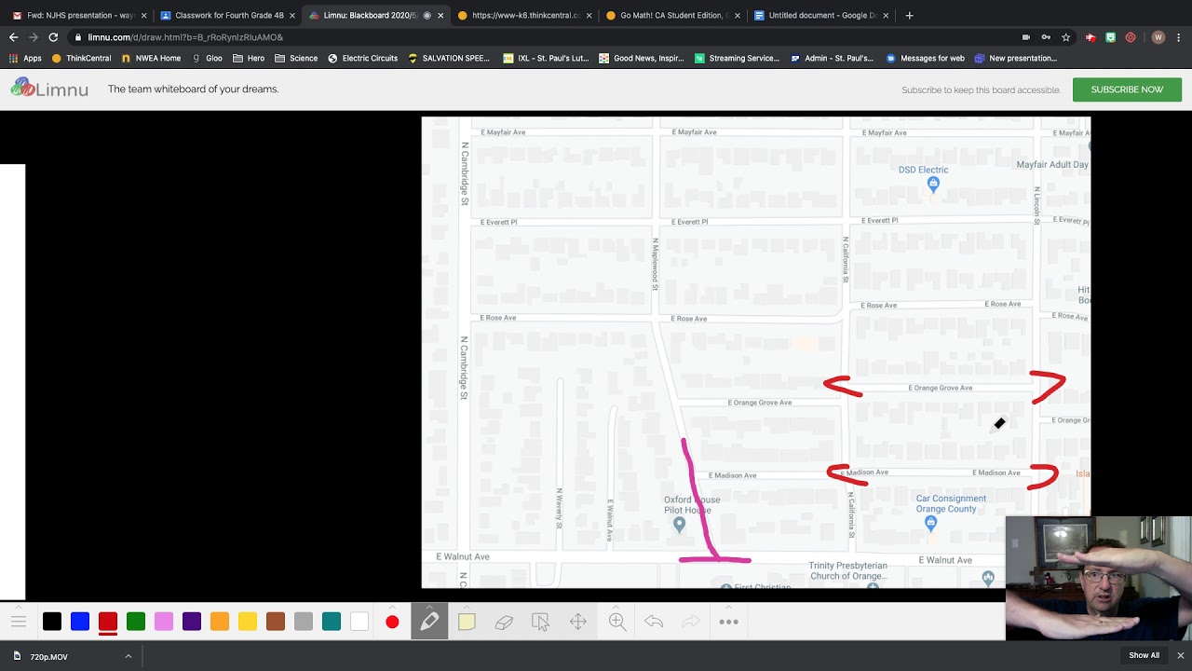
Task: Open the Science bookmarks folder
Action: 295,58
